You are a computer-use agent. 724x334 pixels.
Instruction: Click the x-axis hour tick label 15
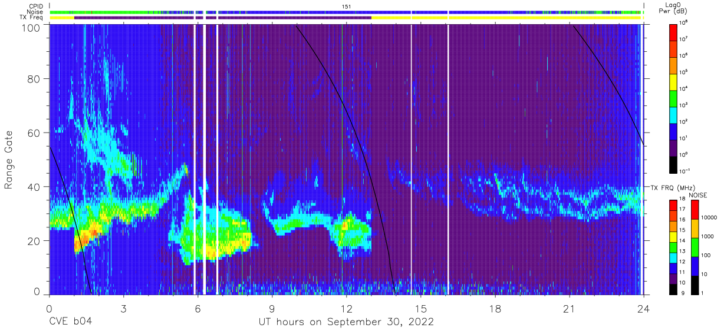[422, 308]
